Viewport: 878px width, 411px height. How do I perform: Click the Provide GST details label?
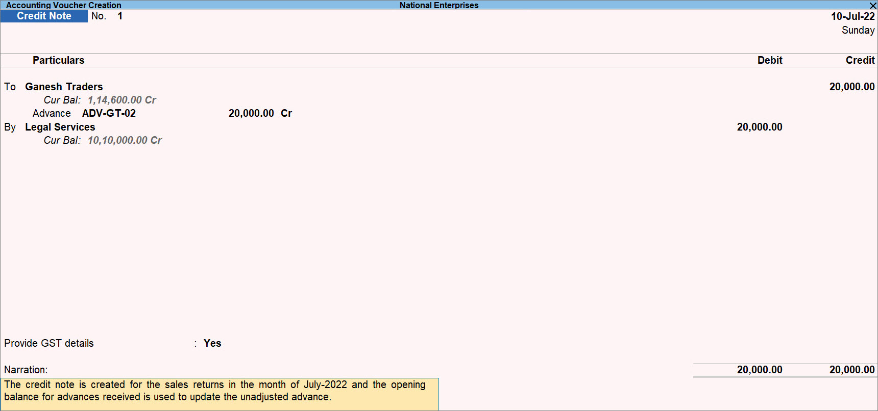click(49, 343)
